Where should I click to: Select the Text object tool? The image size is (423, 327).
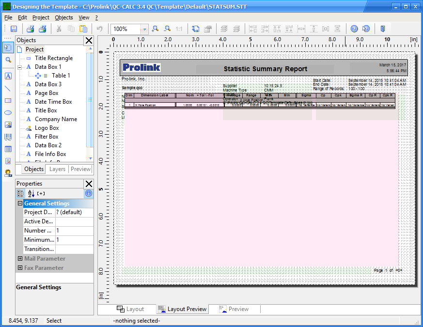point(8,76)
